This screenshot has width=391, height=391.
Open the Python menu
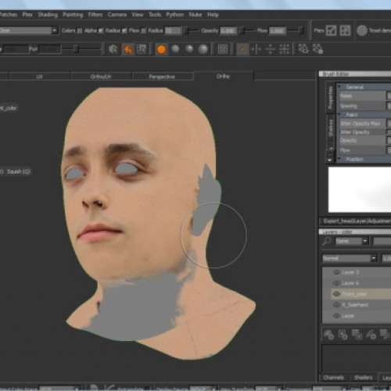click(x=175, y=15)
